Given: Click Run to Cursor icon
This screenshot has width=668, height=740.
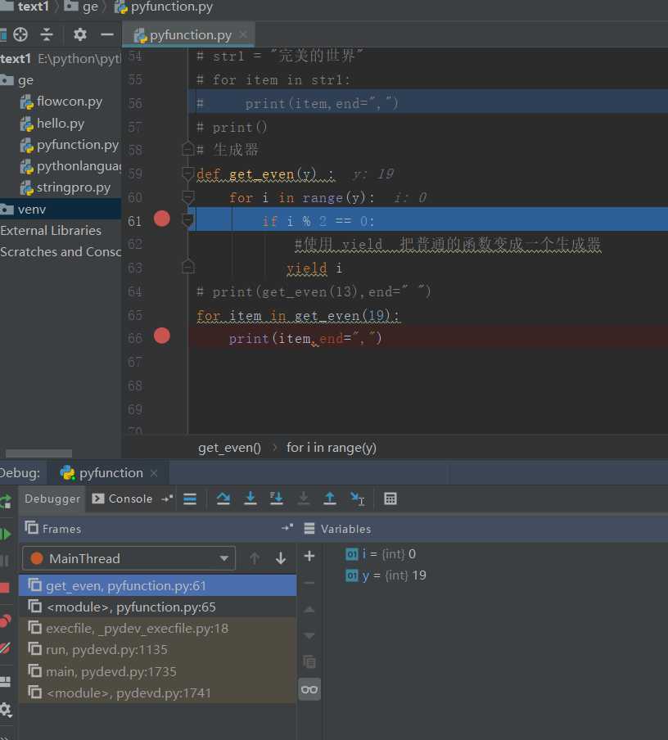Looking at the screenshot, I should [x=358, y=499].
